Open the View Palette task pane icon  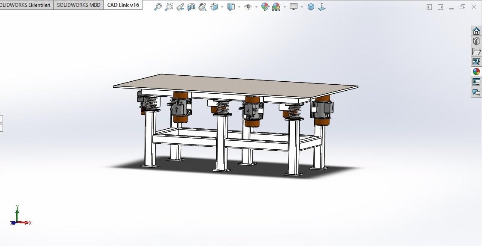(476, 62)
